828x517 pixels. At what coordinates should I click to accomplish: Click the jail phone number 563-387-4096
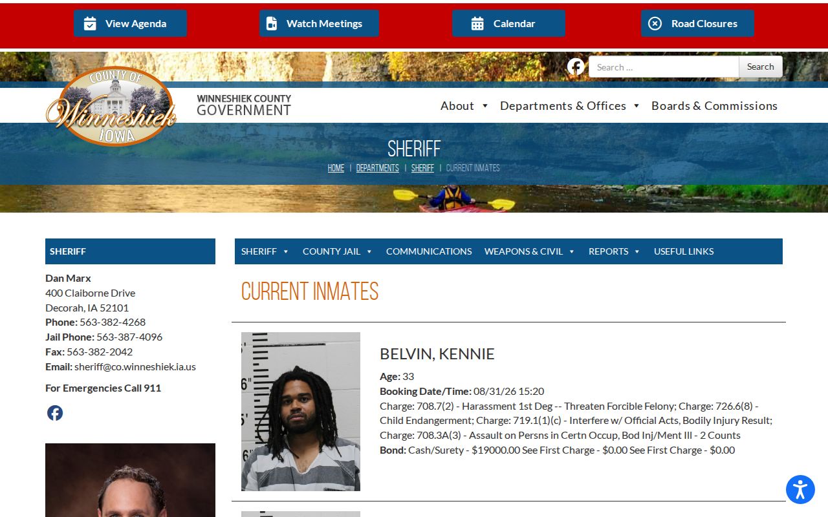point(129,337)
